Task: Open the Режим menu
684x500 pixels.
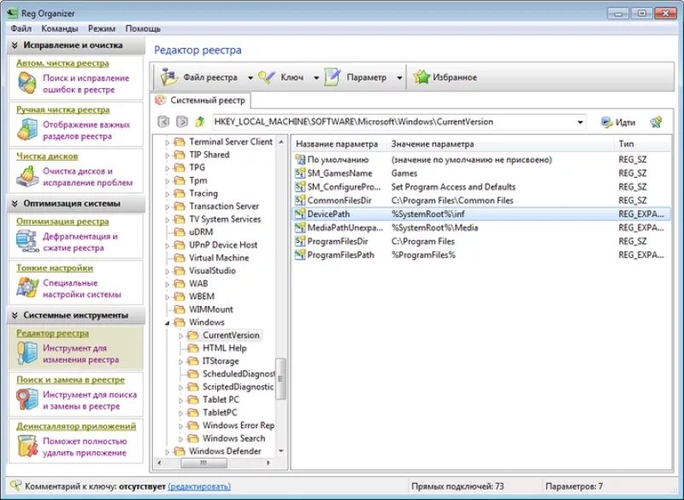Action: (x=102, y=29)
